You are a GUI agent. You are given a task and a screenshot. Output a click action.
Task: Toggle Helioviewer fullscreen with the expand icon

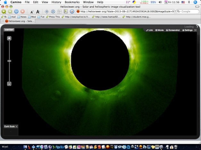195,30
